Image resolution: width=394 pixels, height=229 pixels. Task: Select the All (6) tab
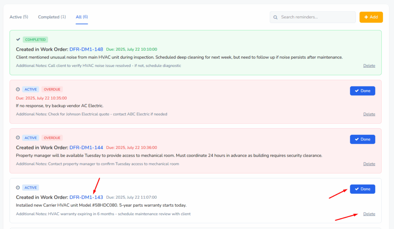click(x=82, y=17)
